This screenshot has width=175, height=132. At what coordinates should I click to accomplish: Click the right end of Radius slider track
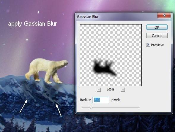pyautogui.click(x=139, y=108)
